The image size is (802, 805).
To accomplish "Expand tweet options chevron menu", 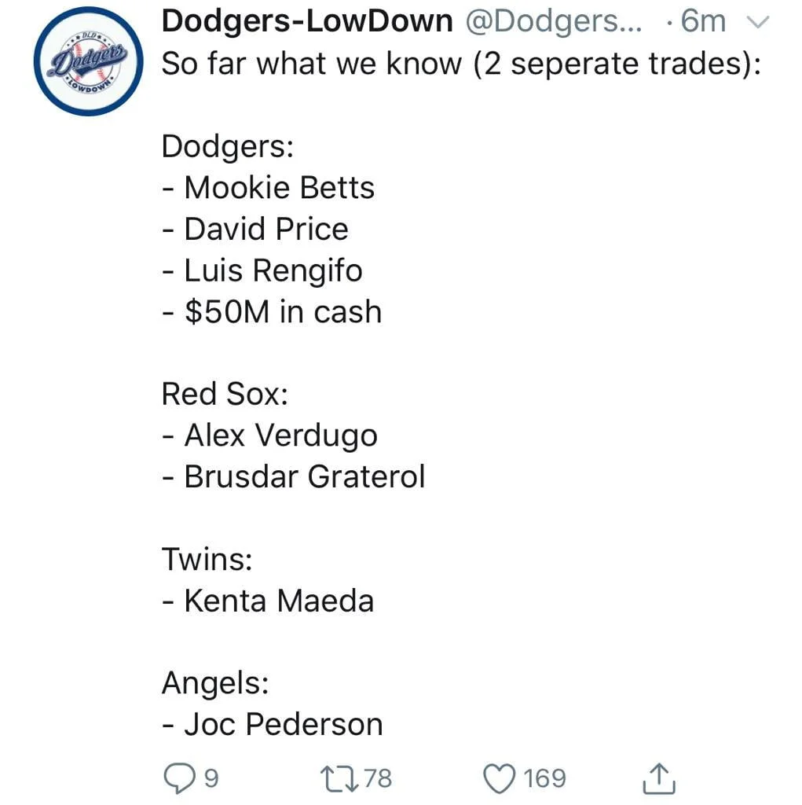I will tap(757, 23).
